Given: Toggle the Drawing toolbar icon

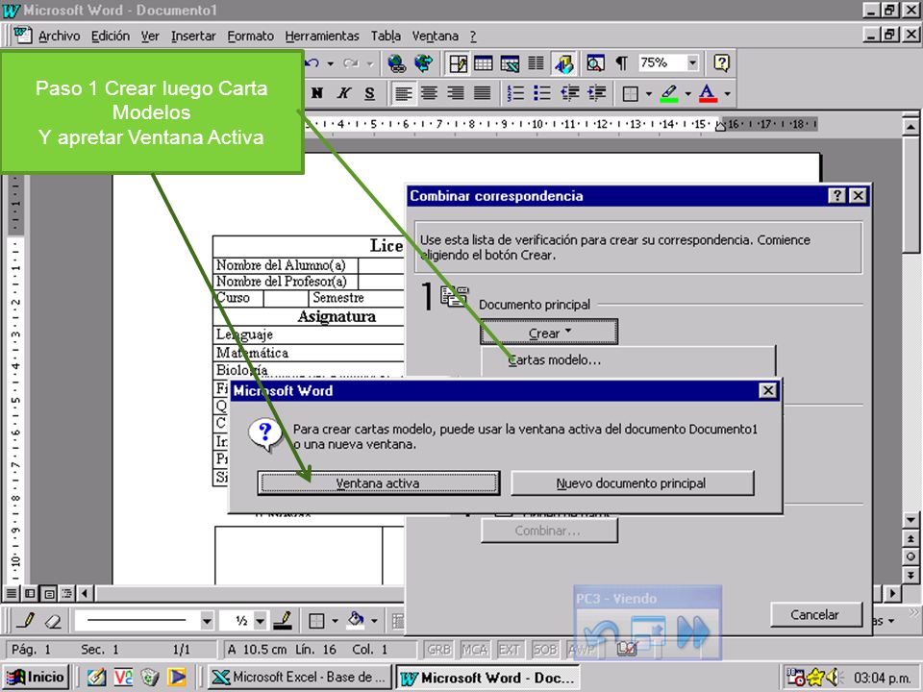Looking at the screenshot, I should [563, 63].
